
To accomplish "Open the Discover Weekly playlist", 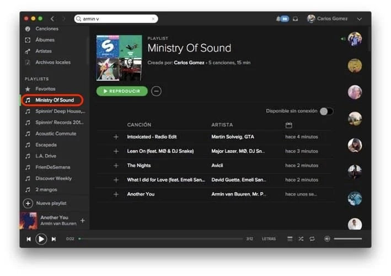I will pyautogui.click(x=53, y=178).
